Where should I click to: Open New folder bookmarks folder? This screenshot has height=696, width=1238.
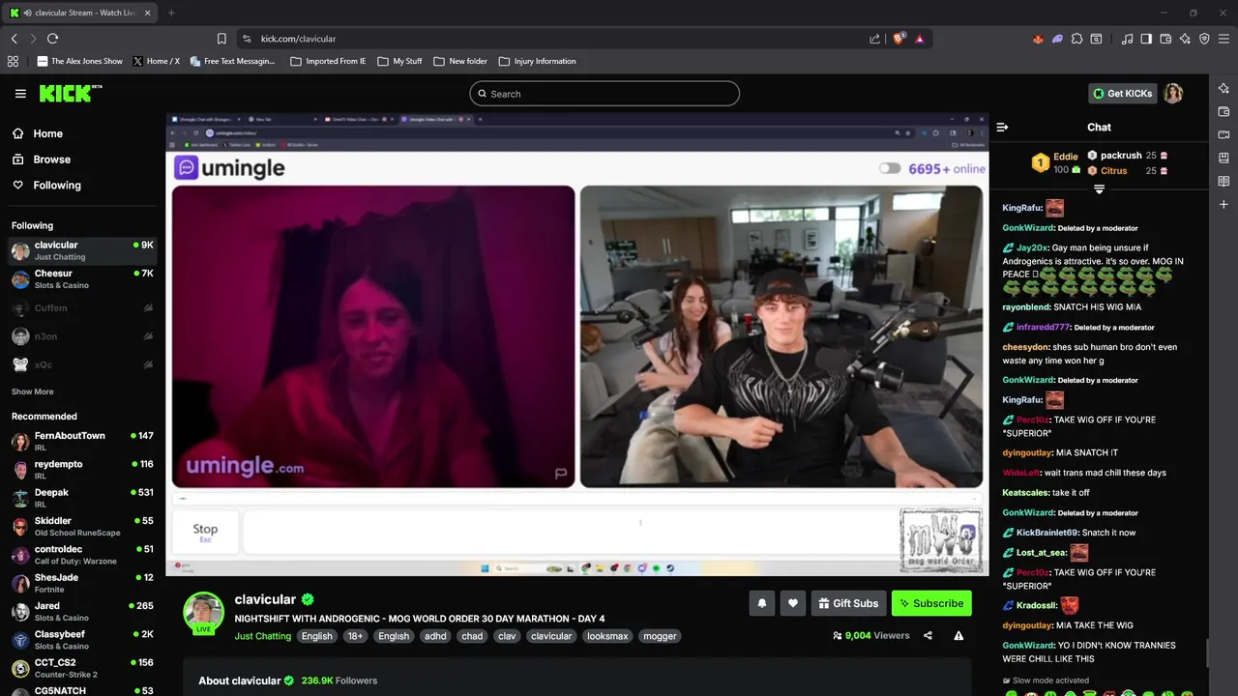[460, 61]
